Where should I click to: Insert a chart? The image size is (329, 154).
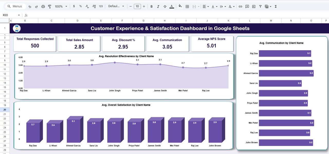pos(254,6)
